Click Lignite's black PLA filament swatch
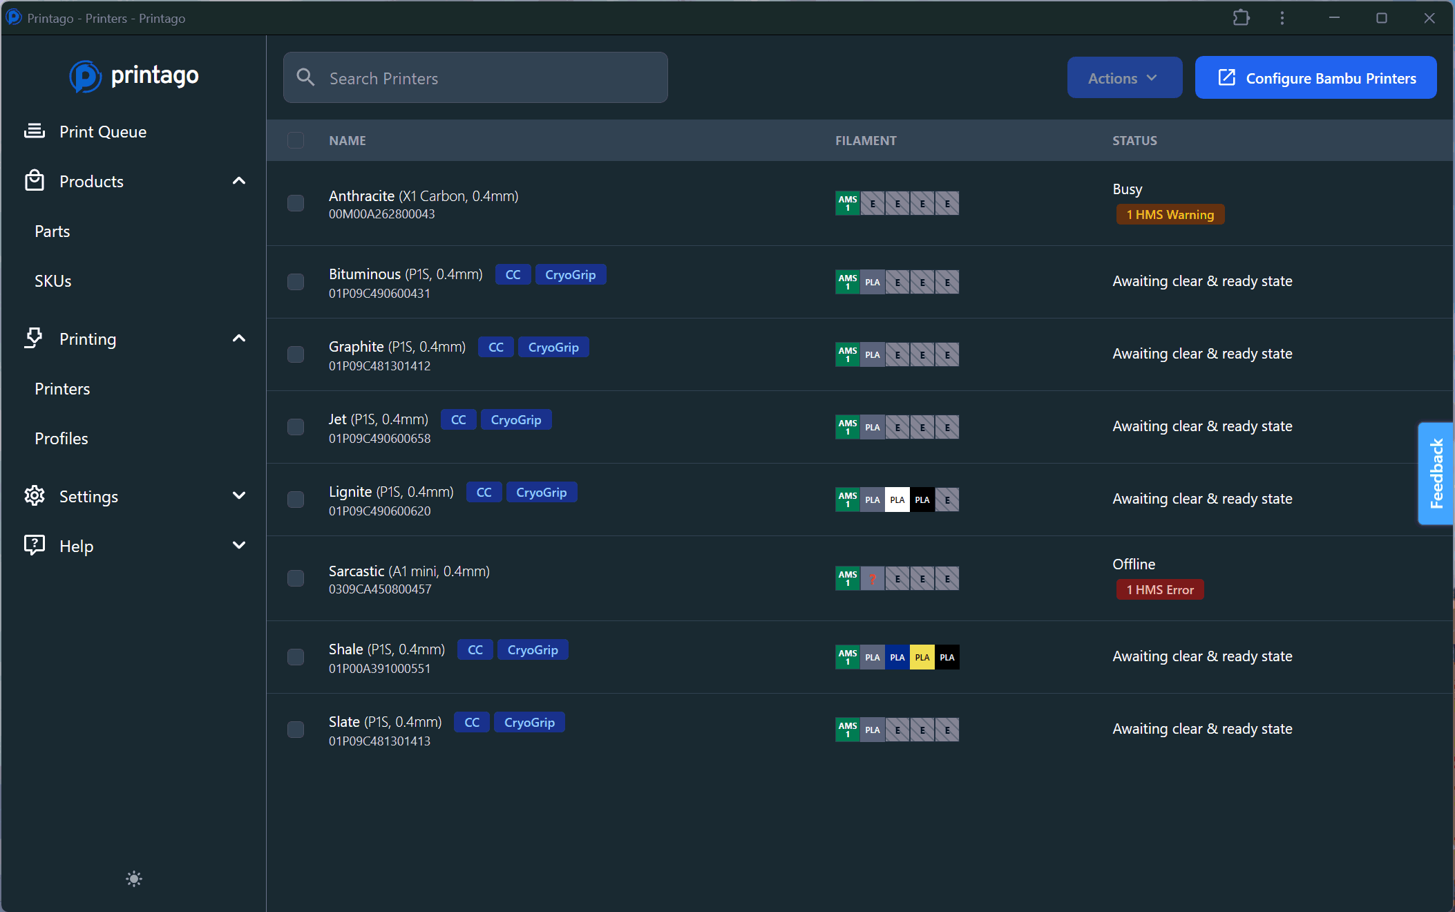Image resolution: width=1455 pixels, height=912 pixels. click(922, 500)
